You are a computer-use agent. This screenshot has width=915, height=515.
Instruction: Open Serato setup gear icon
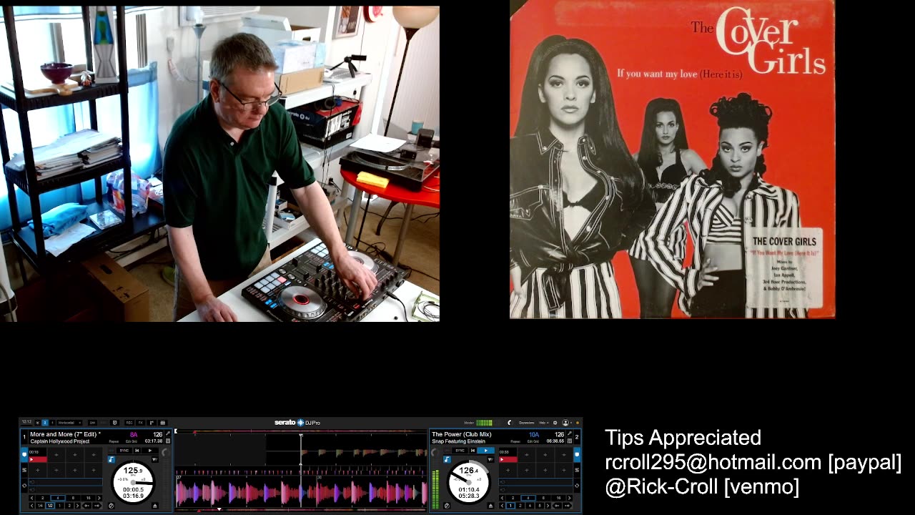[555, 423]
